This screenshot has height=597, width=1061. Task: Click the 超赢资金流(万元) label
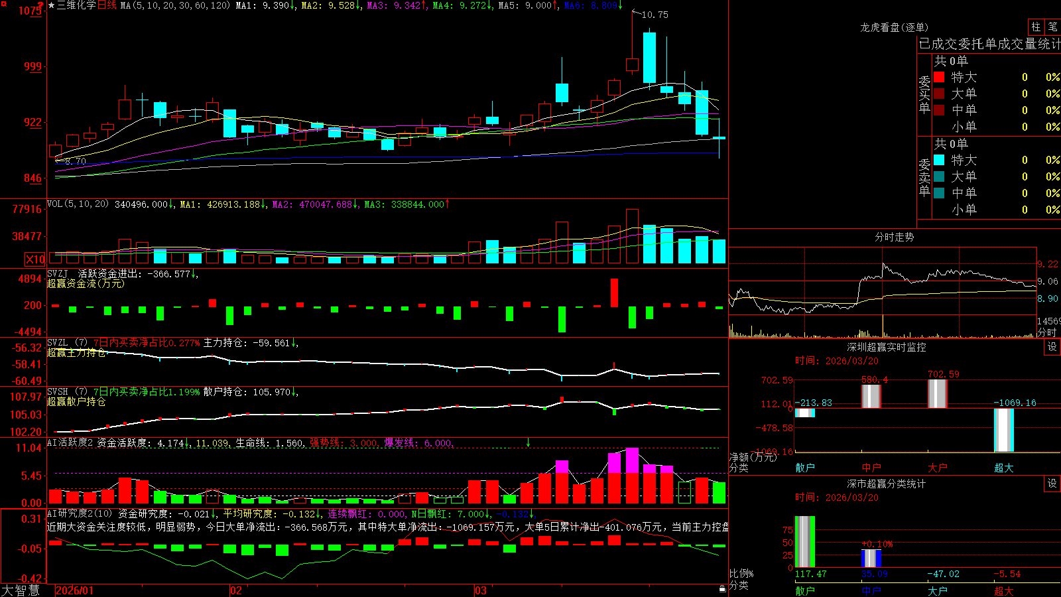[86, 284]
